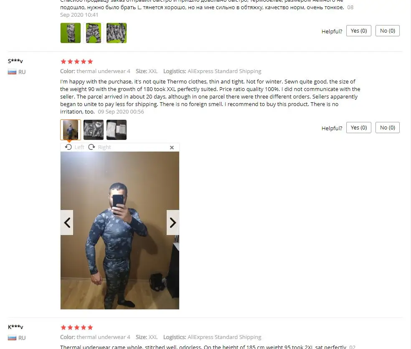This screenshot has height=349, width=411.
Task: Open the first green-background thumbnail
Action: 71,33
